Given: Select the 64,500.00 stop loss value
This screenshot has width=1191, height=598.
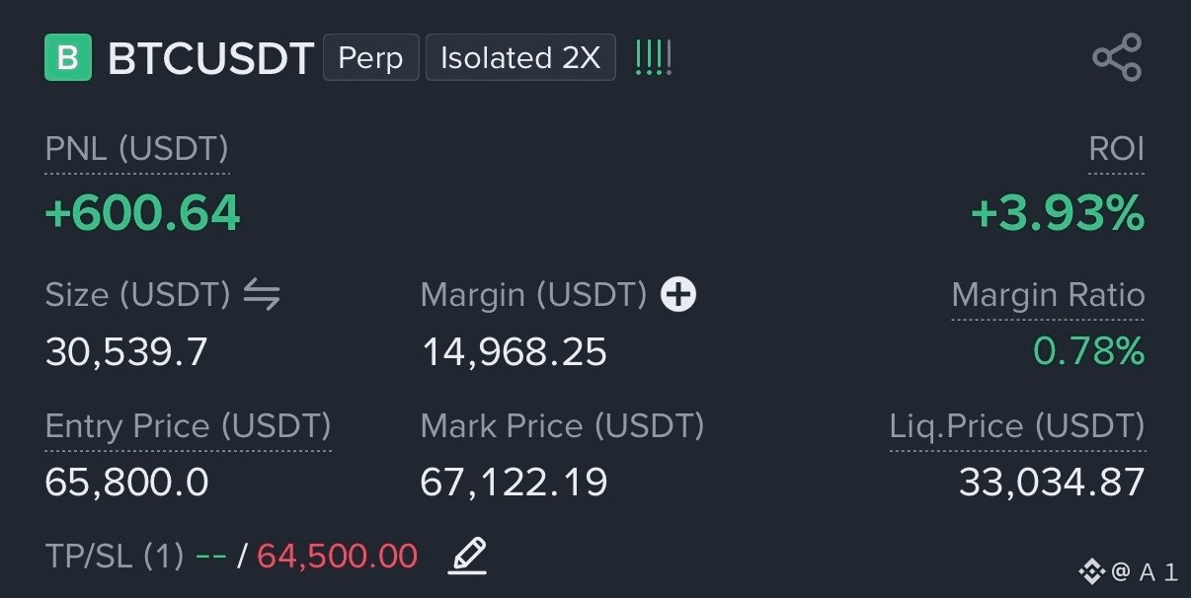Looking at the screenshot, I should pos(337,557).
